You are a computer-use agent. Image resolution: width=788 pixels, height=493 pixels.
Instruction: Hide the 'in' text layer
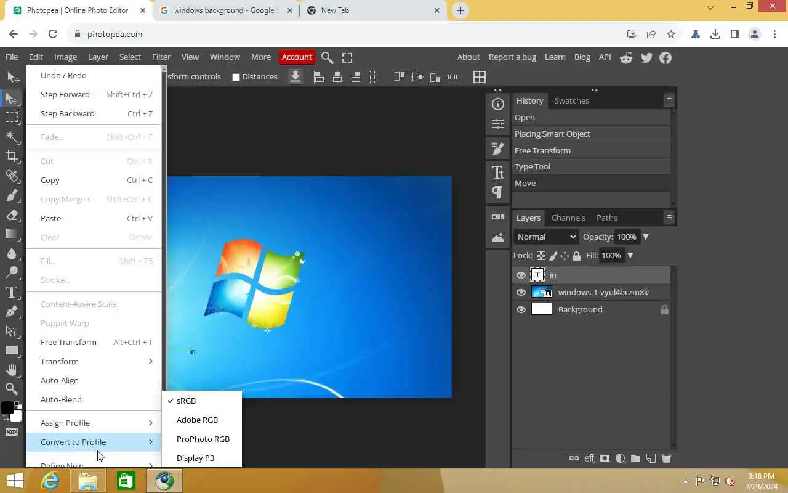coord(521,275)
